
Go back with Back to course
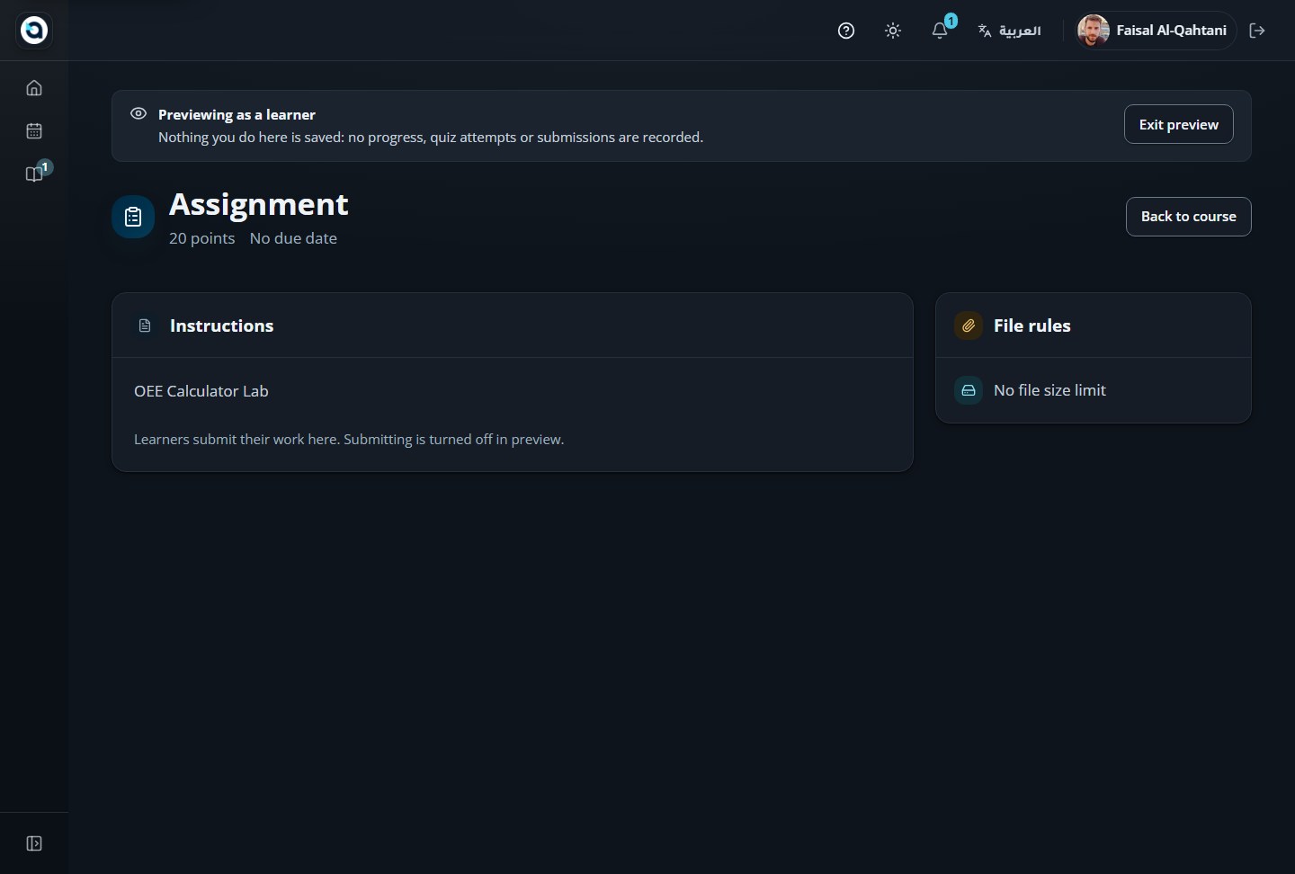1189,217
